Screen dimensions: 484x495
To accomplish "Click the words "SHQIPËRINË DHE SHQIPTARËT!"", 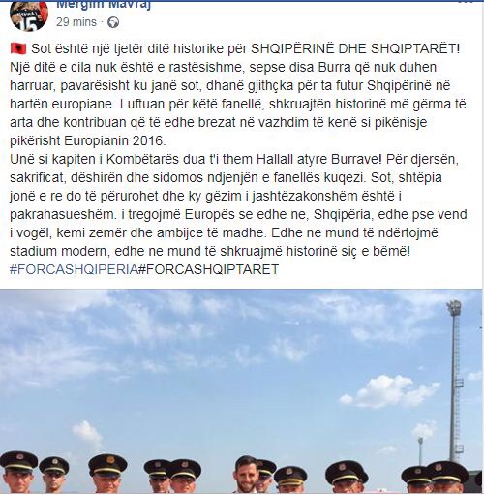I will point(355,48).
